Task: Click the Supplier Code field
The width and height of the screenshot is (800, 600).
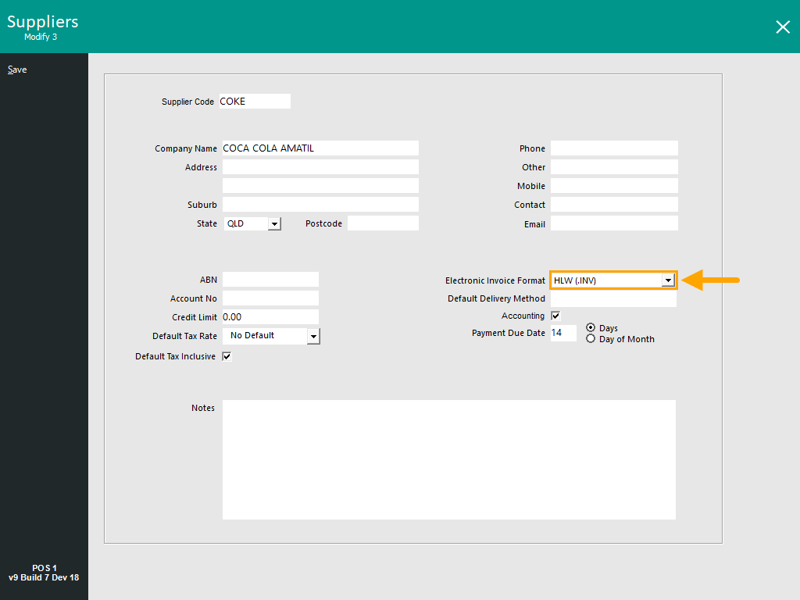Action: (x=254, y=102)
